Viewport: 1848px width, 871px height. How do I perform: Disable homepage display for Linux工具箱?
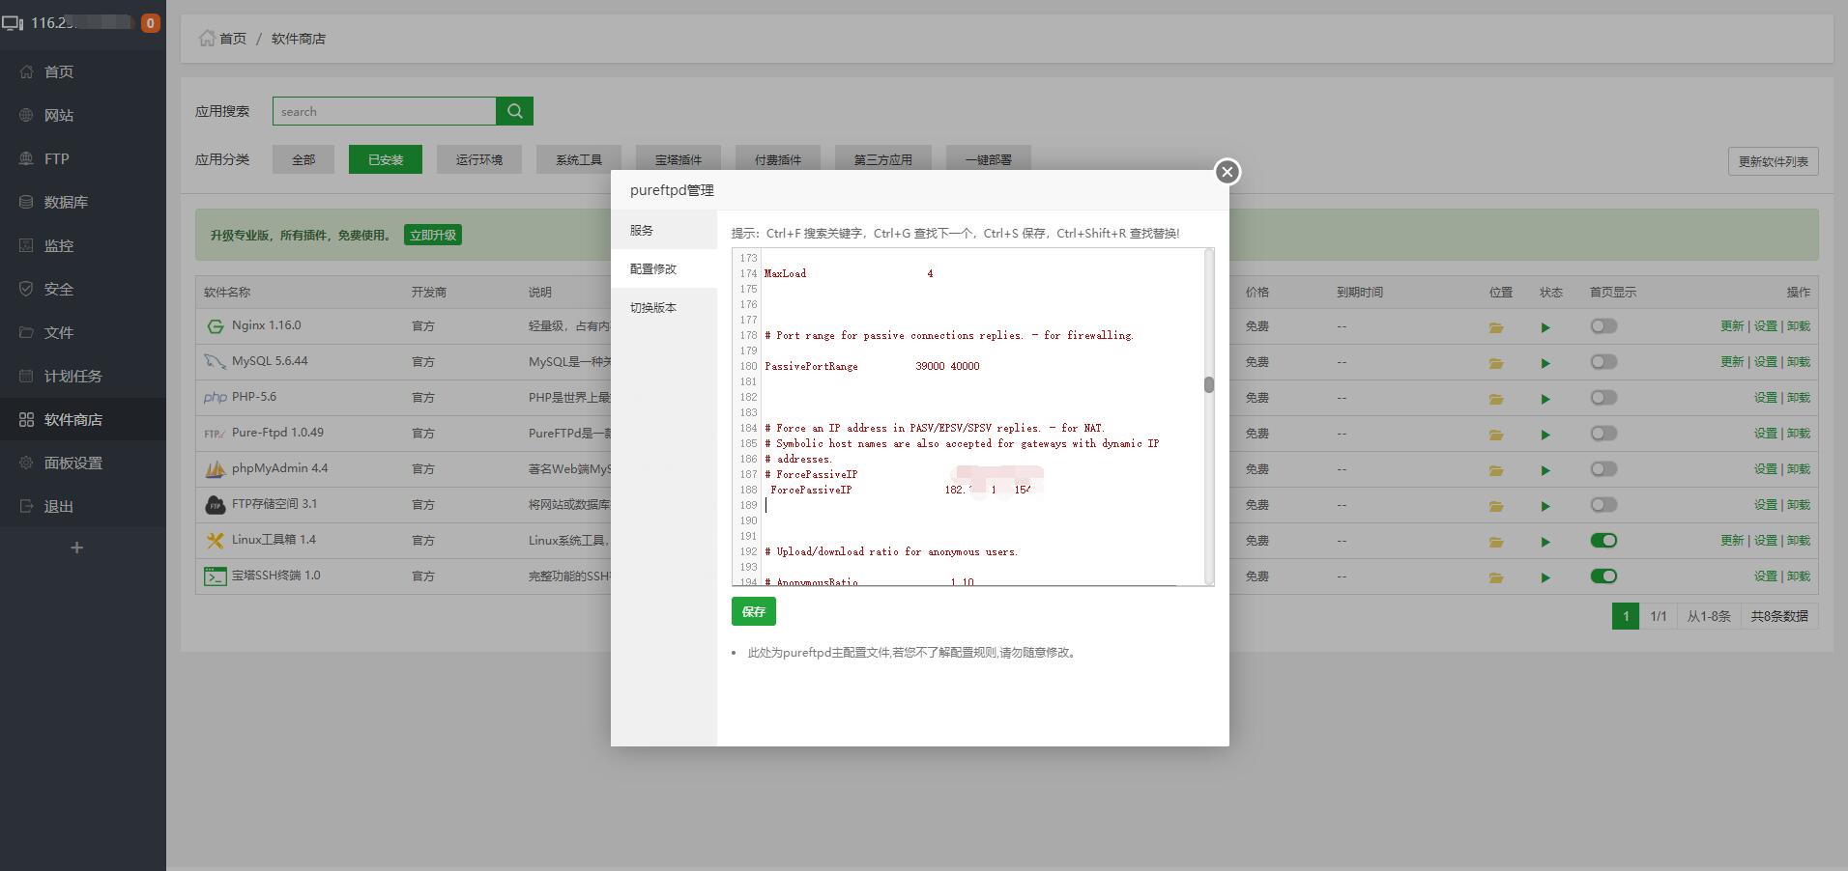[x=1603, y=541]
